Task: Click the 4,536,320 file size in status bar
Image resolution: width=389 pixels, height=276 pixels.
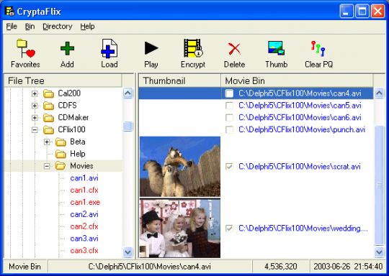Action: (x=281, y=267)
